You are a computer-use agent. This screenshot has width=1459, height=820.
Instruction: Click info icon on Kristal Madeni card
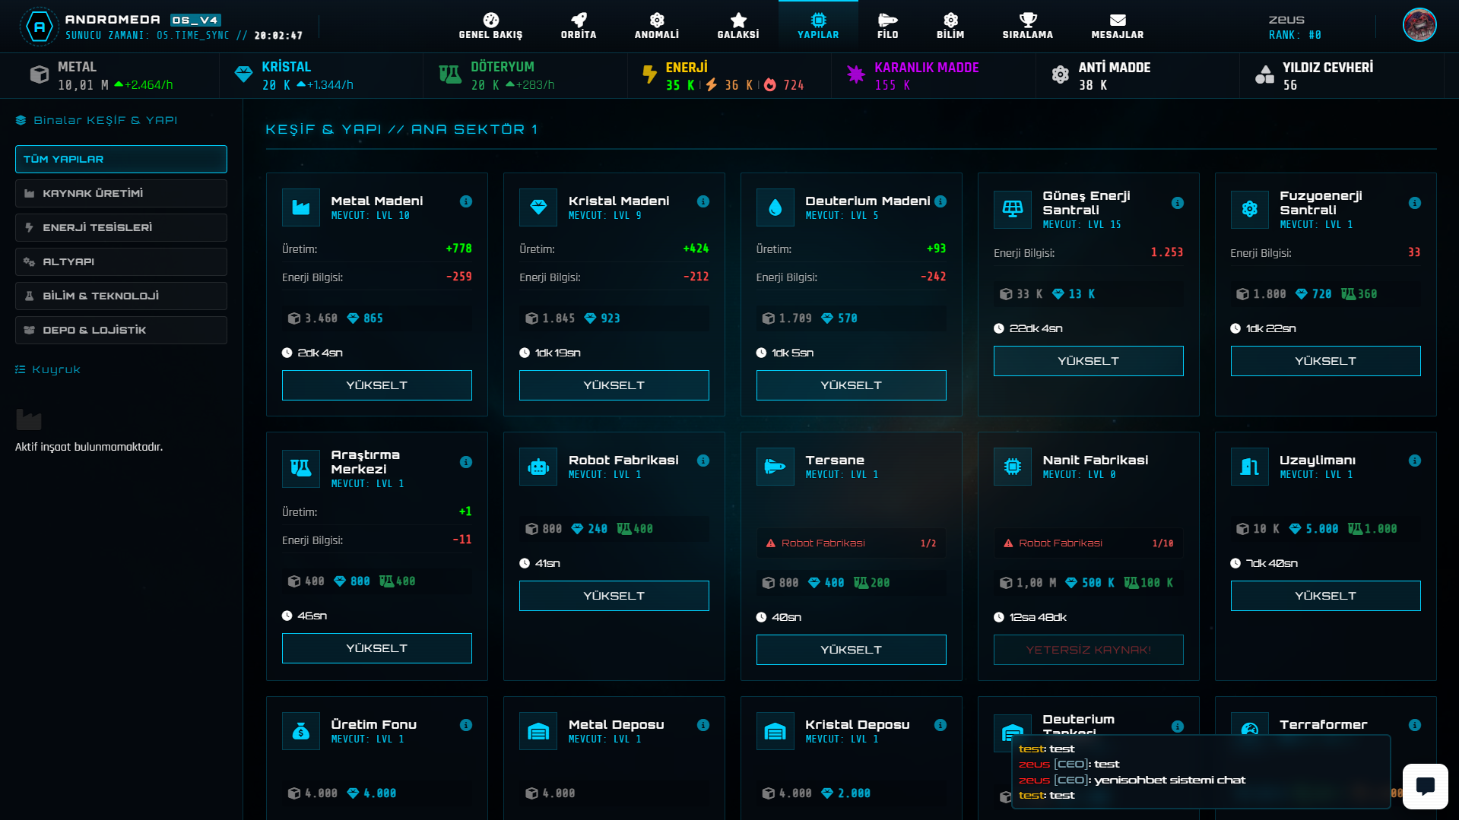[x=703, y=201]
